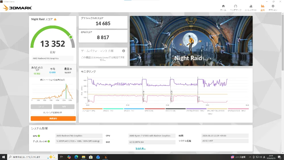Viewport: 284px width, 160px height.
Task: Go to the Home (ホーム) section
Action: pos(223,8)
